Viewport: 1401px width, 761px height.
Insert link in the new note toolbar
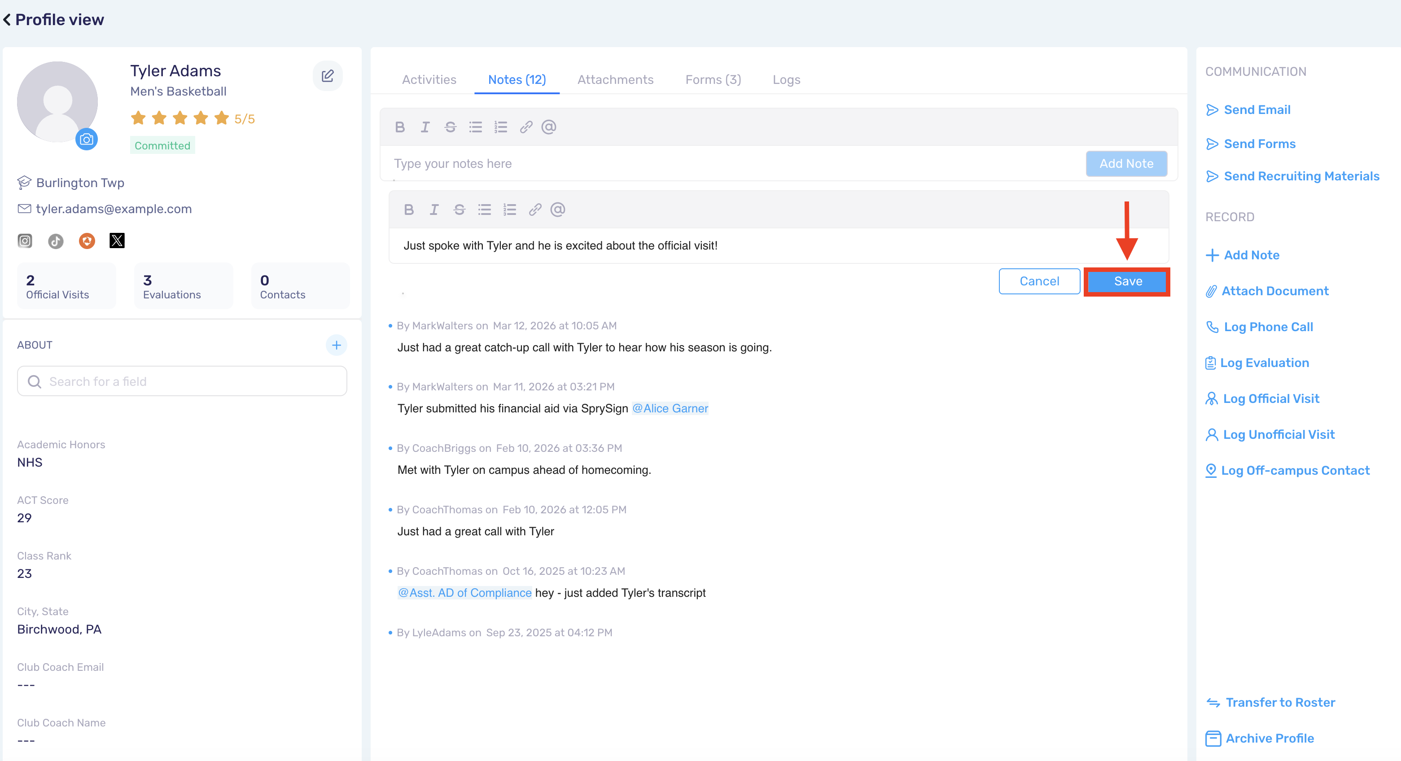click(x=525, y=127)
